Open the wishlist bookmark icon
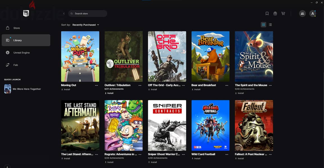 tap(267, 14)
